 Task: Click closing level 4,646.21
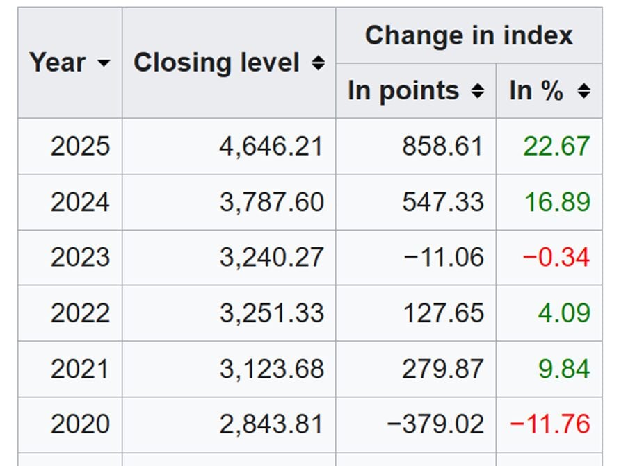pyautogui.click(x=271, y=147)
